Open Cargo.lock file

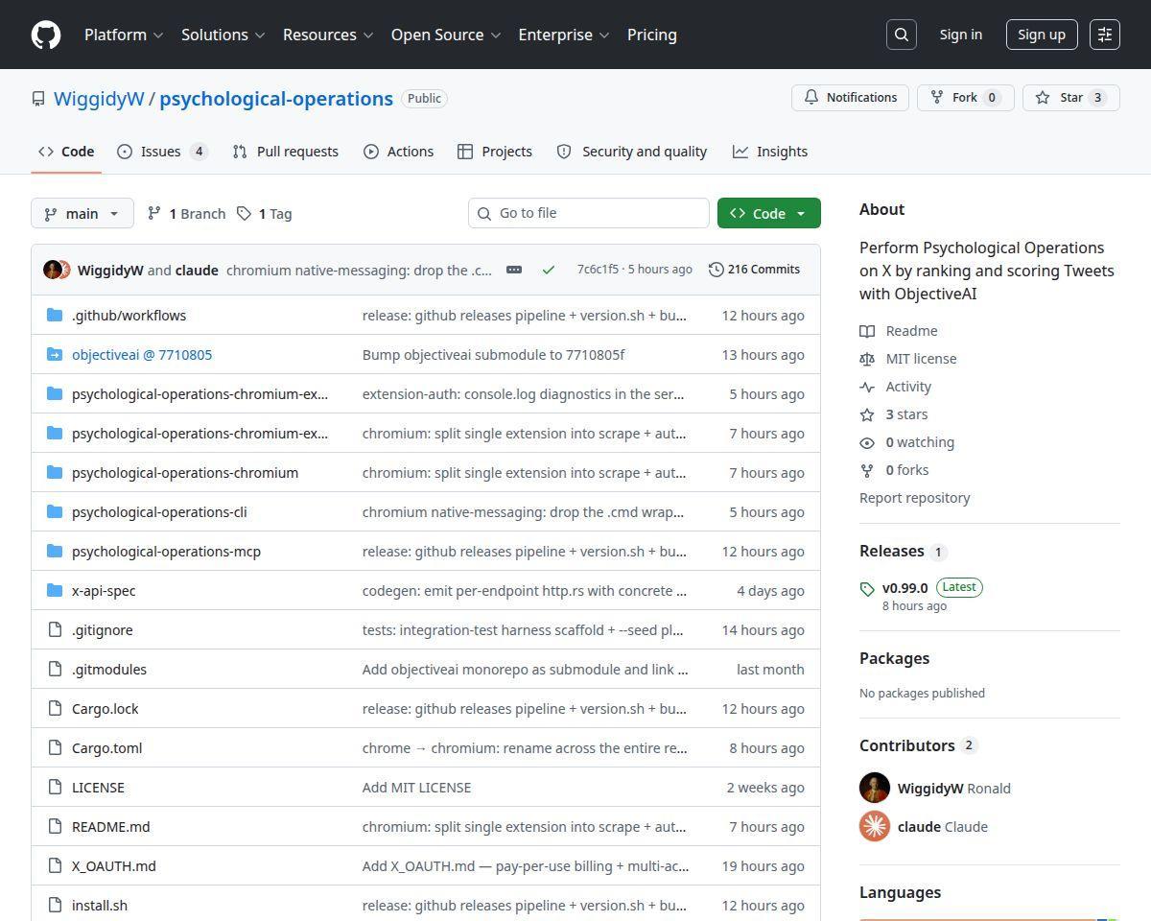pos(106,709)
